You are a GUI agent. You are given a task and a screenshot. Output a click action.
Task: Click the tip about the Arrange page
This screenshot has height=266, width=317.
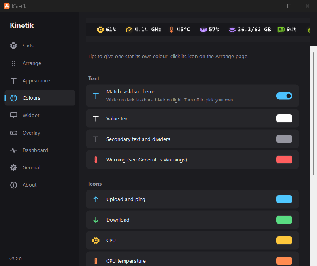168,57
